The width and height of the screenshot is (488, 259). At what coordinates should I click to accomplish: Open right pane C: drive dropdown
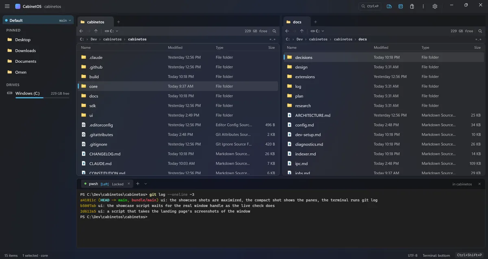tap(317, 31)
